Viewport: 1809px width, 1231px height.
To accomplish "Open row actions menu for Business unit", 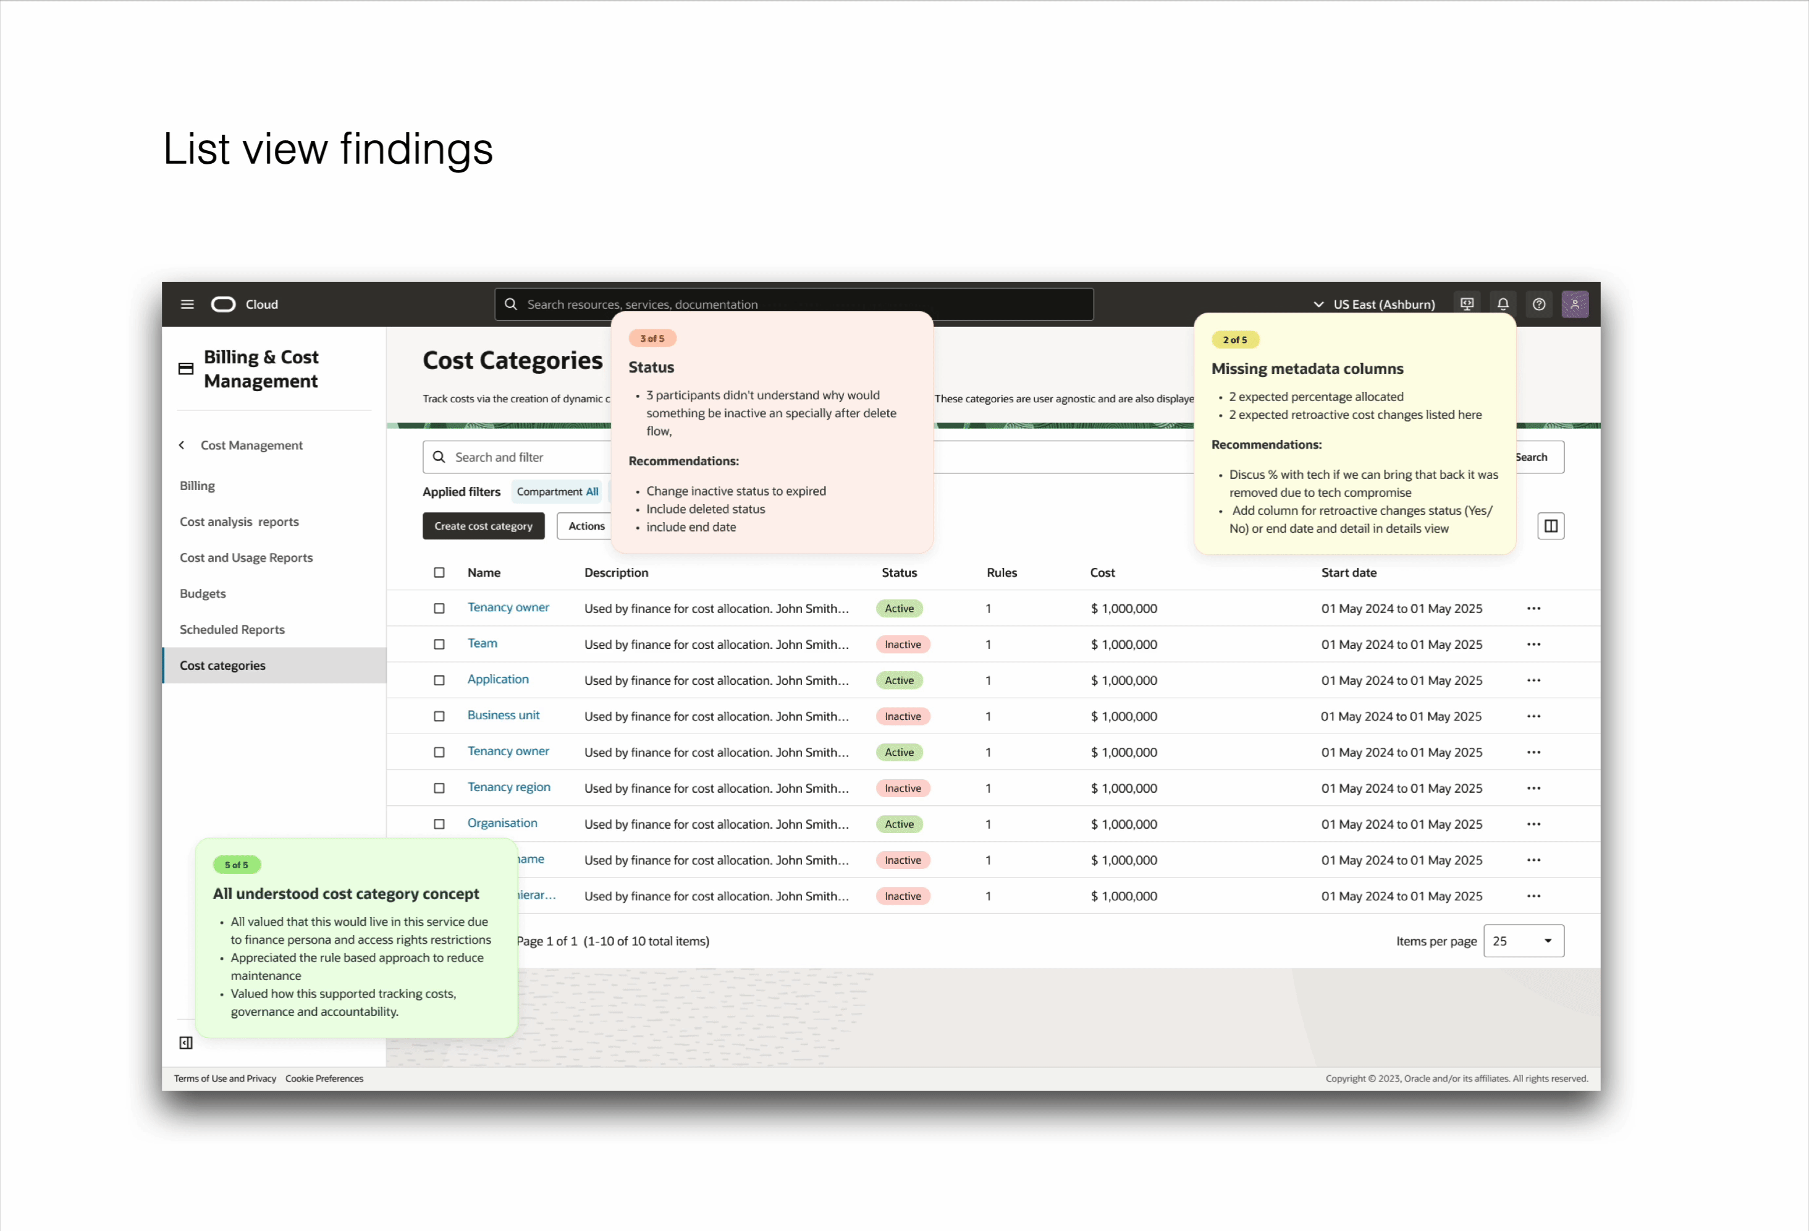I will point(1533,716).
